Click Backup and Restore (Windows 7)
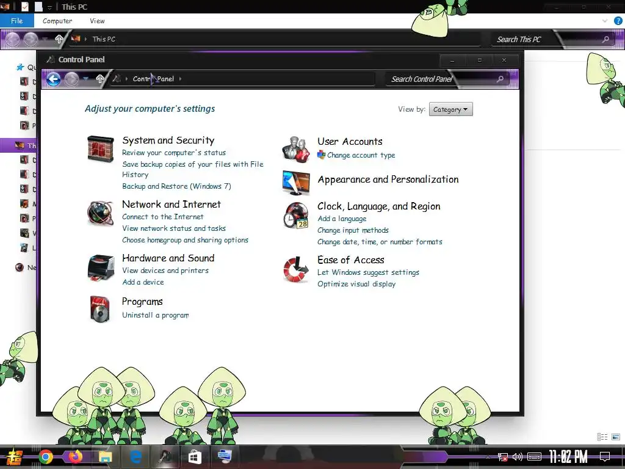 click(x=176, y=186)
